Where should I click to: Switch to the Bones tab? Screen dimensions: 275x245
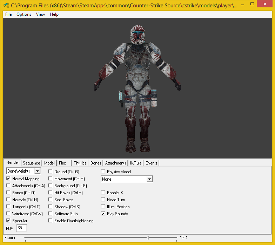[96, 163]
